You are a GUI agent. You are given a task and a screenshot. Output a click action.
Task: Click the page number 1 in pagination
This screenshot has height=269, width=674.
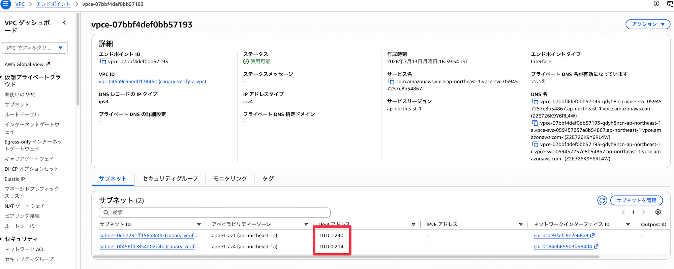(633, 212)
